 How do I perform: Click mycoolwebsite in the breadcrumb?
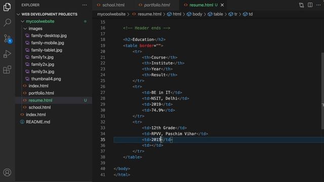111,14
